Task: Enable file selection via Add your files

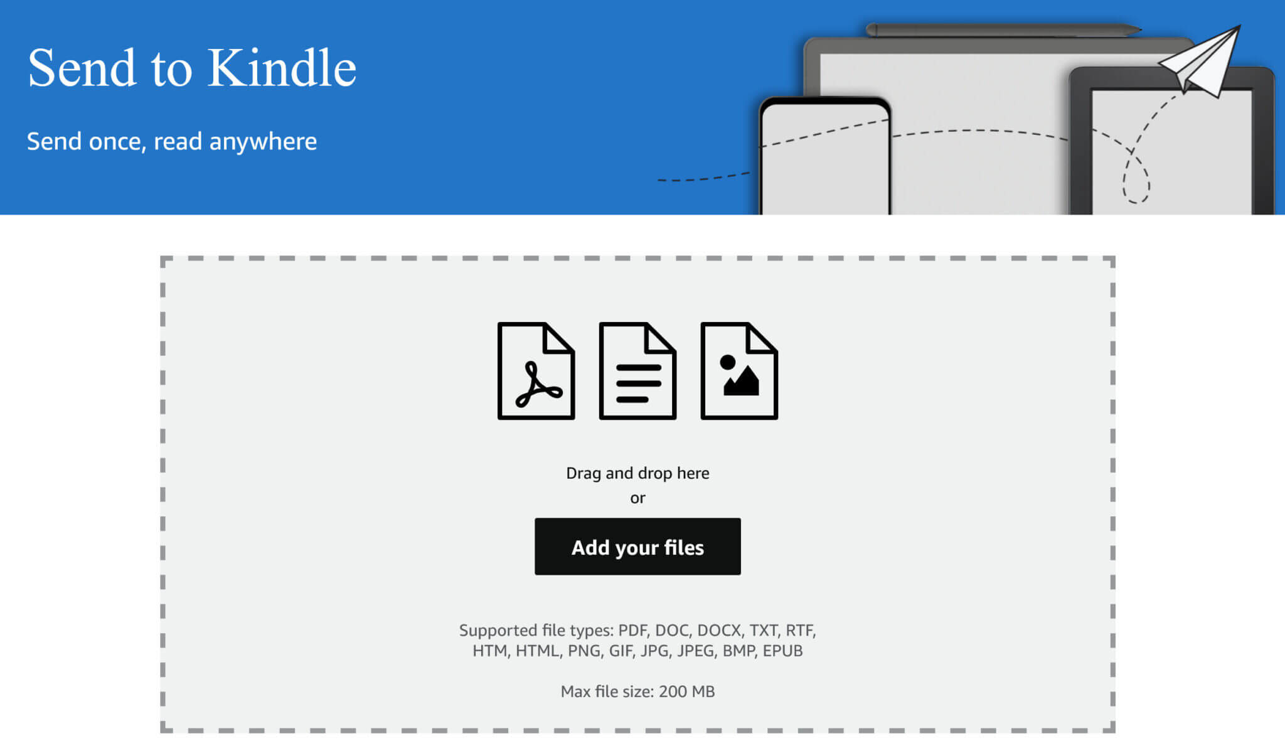Action: (x=637, y=547)
